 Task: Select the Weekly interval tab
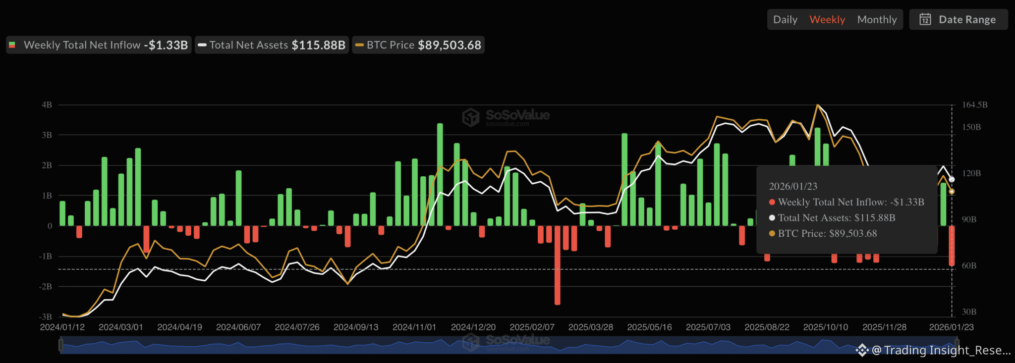(827, 19)
